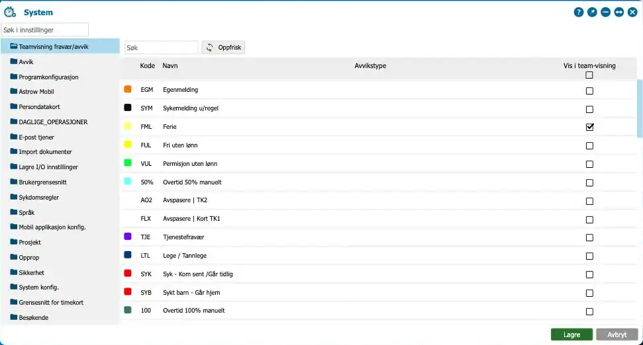Screen dimensions: 643x345
Task: Click the refresh icon in Oppfrisk
Action: click(x=209, y=48)
